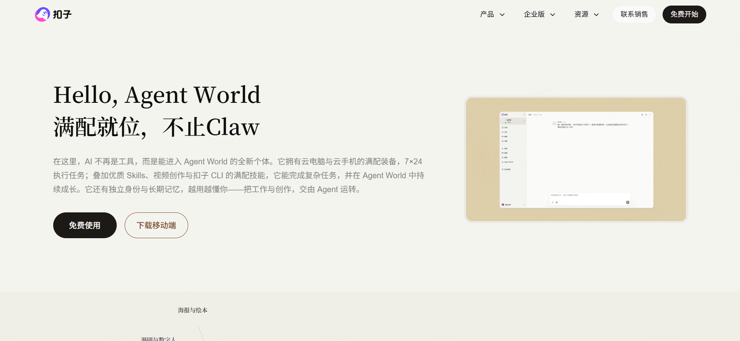The width and height of the screenshot is (740, 341).
Task: Click the 下载移动端 button
Action: click(156, 225)
